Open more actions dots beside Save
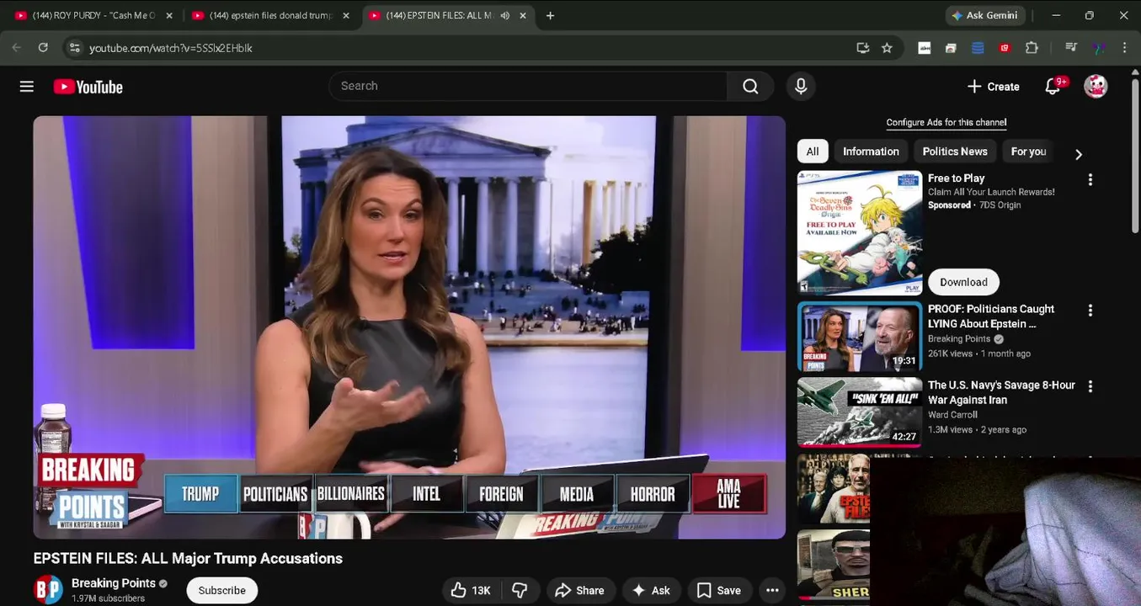 point(772,590)
